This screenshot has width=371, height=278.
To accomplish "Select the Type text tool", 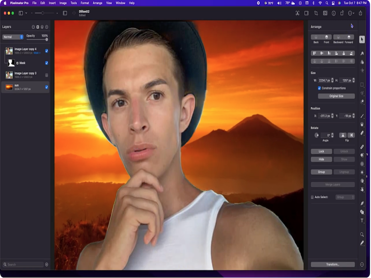I will 362,221.
